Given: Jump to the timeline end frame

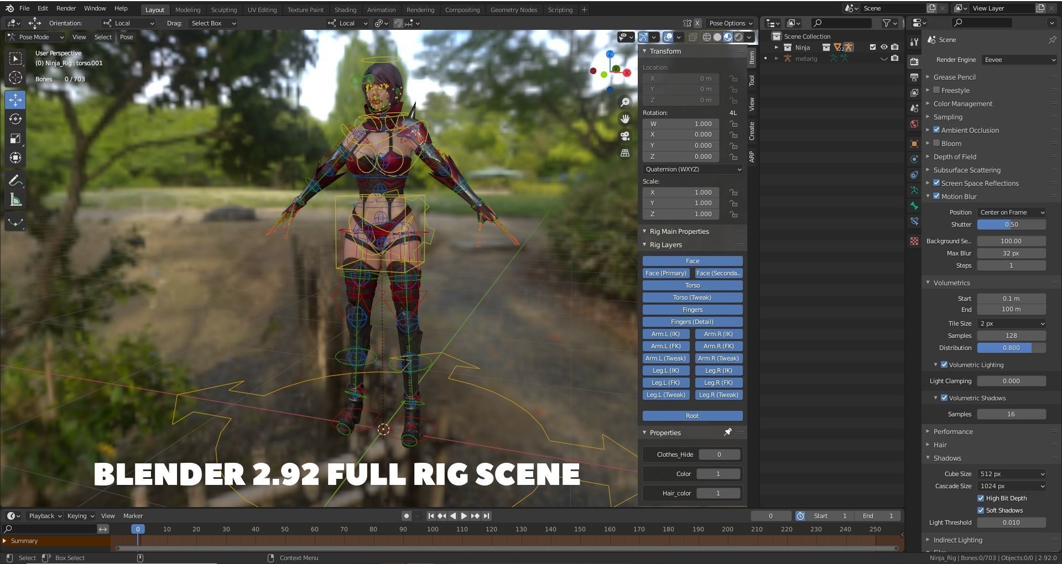Looking at the screenshot, I should coord(486,516).
